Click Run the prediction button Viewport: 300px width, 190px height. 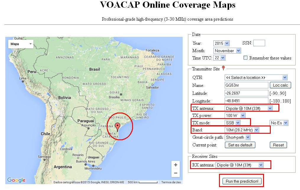[241, 181]
